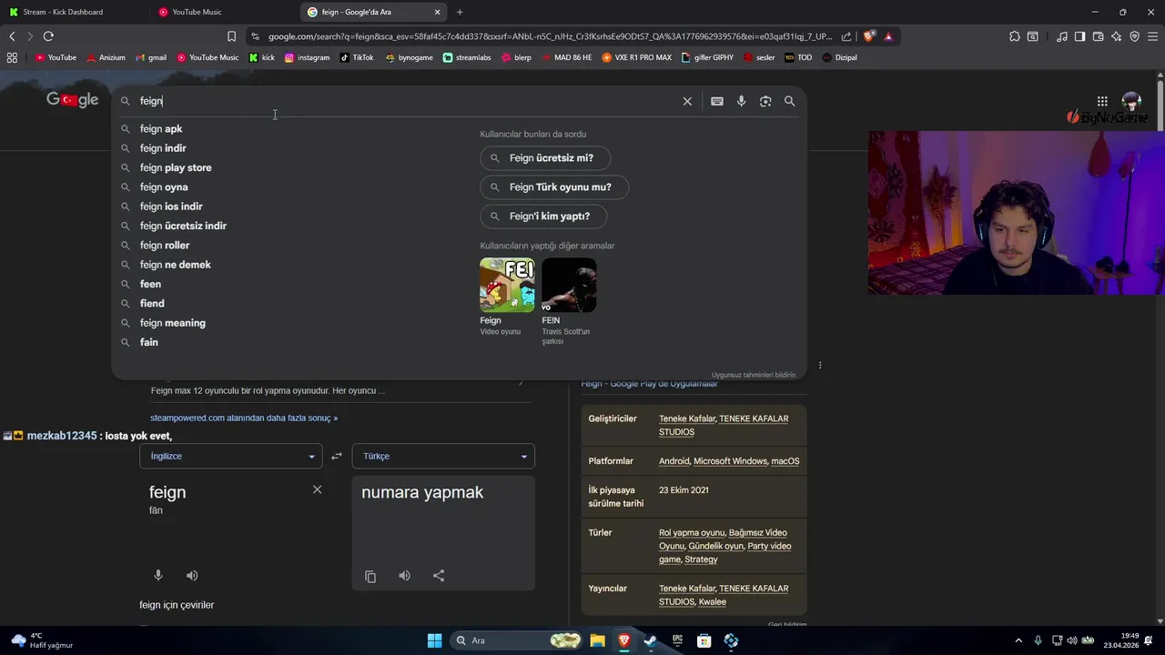Click the question Feign Türk oyunu mu?
This screenshot has height=655, width=1165.
tap(554, 187)
